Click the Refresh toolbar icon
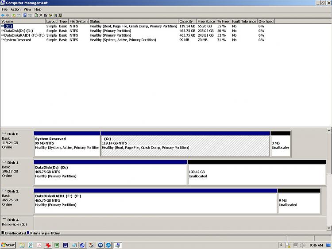Screen dimensions: 332x249 point(36,15)
